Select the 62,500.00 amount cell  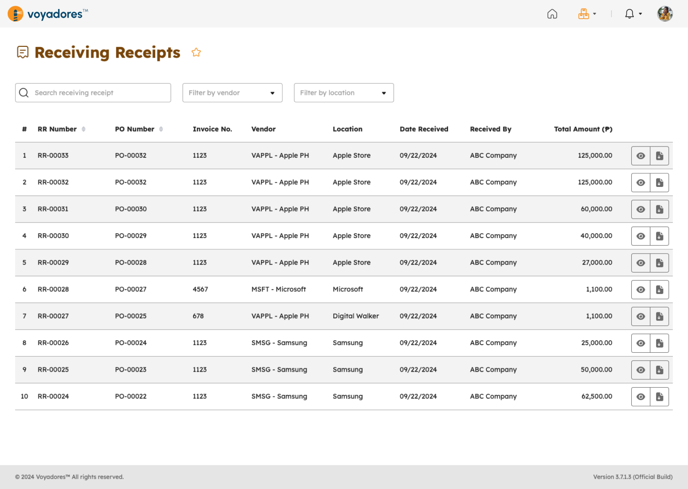(597, 396)
